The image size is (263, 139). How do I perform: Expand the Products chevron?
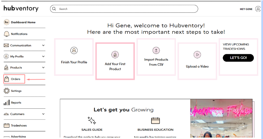43,68
